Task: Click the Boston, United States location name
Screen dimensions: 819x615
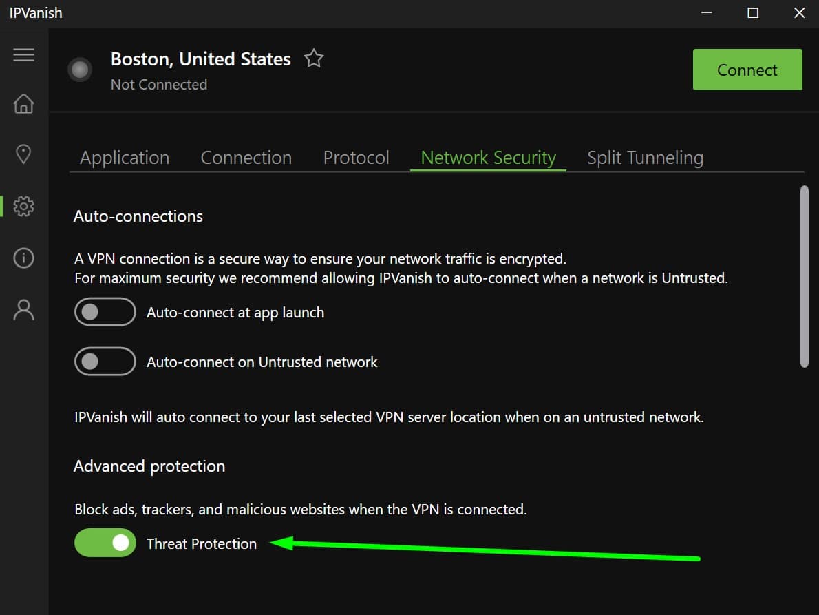Action: (200, 59)
